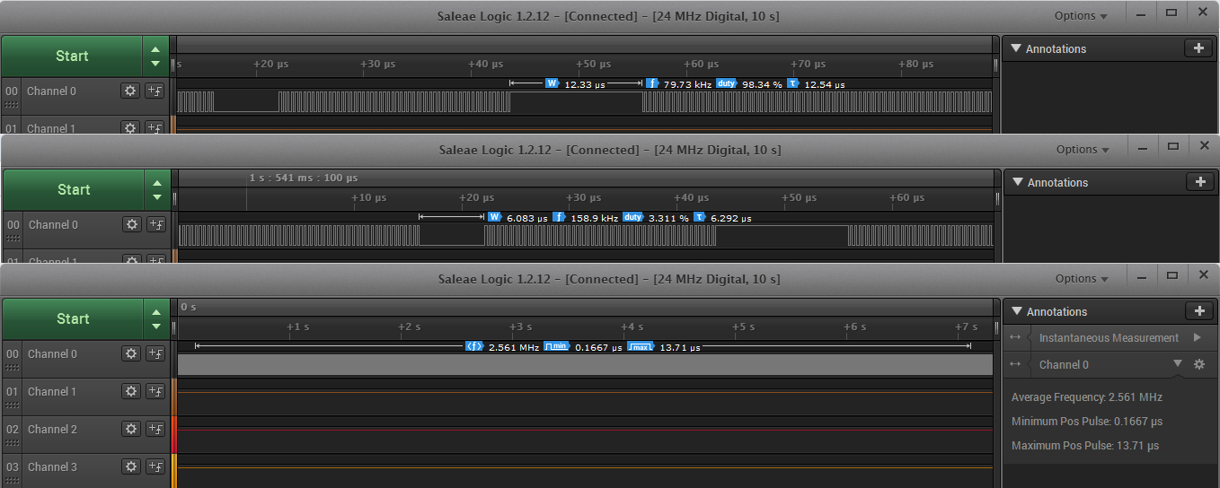Click duty badge in top window
Image resolution: width=1220 pixels, height=488 pixels.
pyautogui.click(x=727, y=83)
